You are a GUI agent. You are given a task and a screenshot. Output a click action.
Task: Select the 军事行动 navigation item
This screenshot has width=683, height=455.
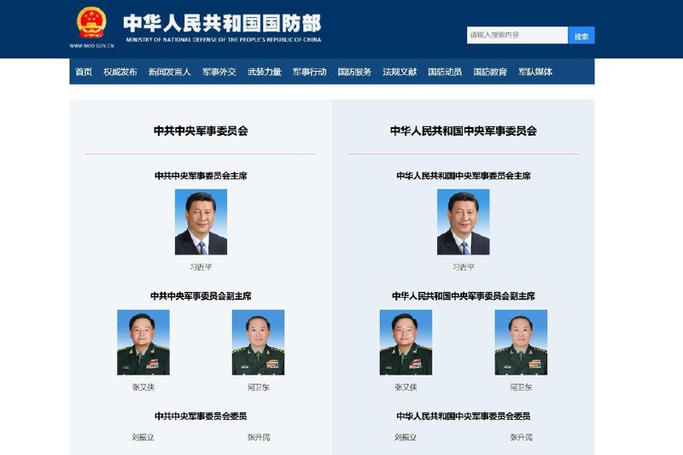pyautogui.click(x=309, y=72)
